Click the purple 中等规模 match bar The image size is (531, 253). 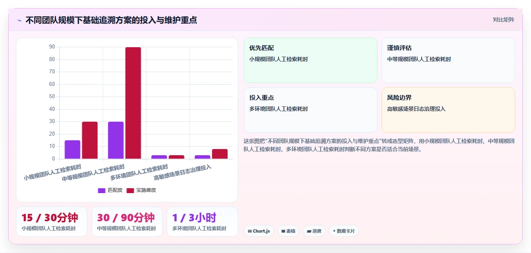coord(116,140)
